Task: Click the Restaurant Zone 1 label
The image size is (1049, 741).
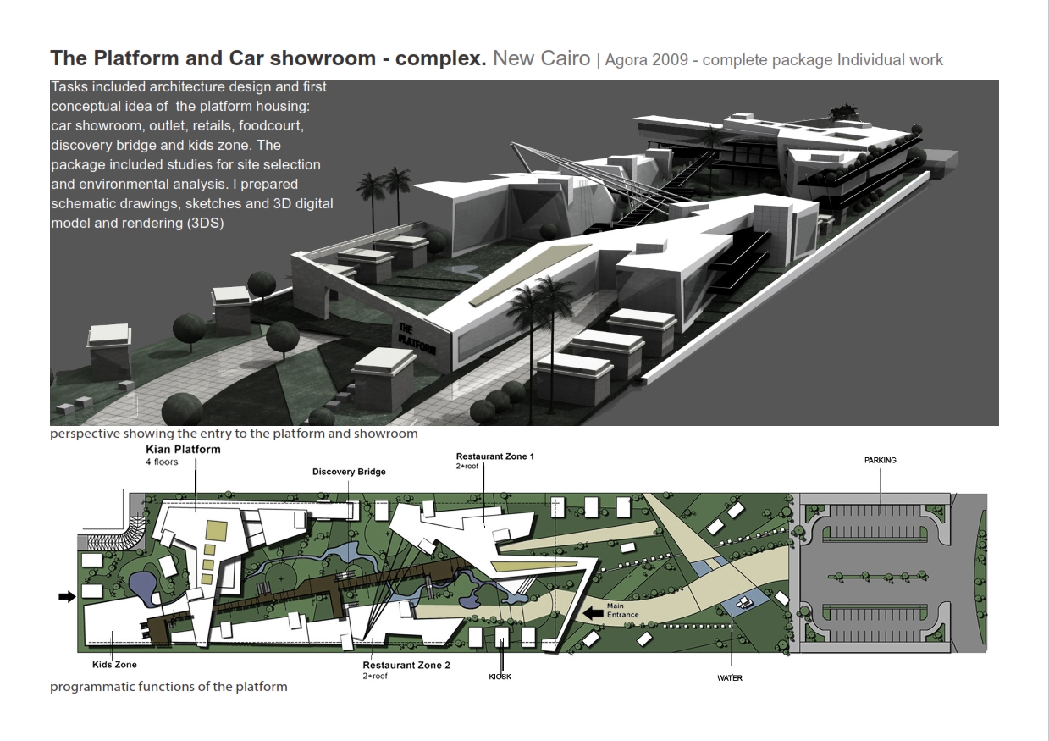Action: pos(495,456)
